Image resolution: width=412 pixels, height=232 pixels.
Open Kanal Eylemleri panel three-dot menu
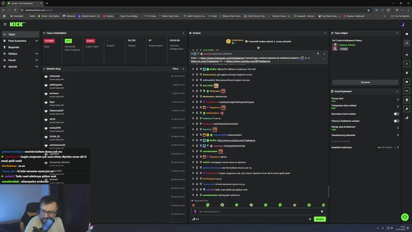click(x=397, y=91)
